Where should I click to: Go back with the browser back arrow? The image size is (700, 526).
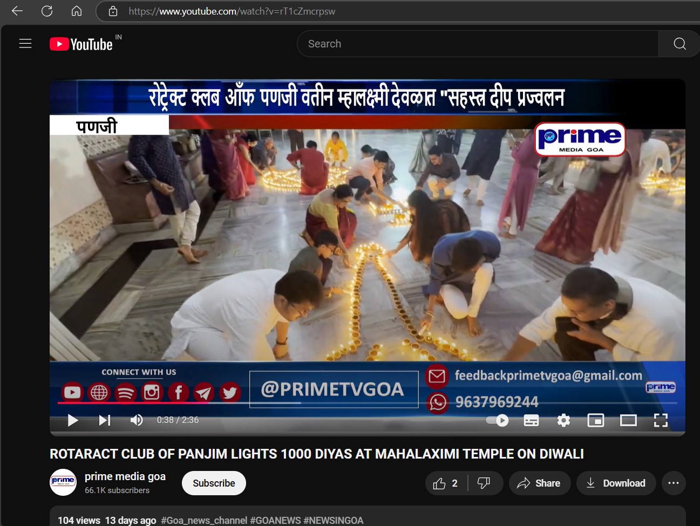17,11
